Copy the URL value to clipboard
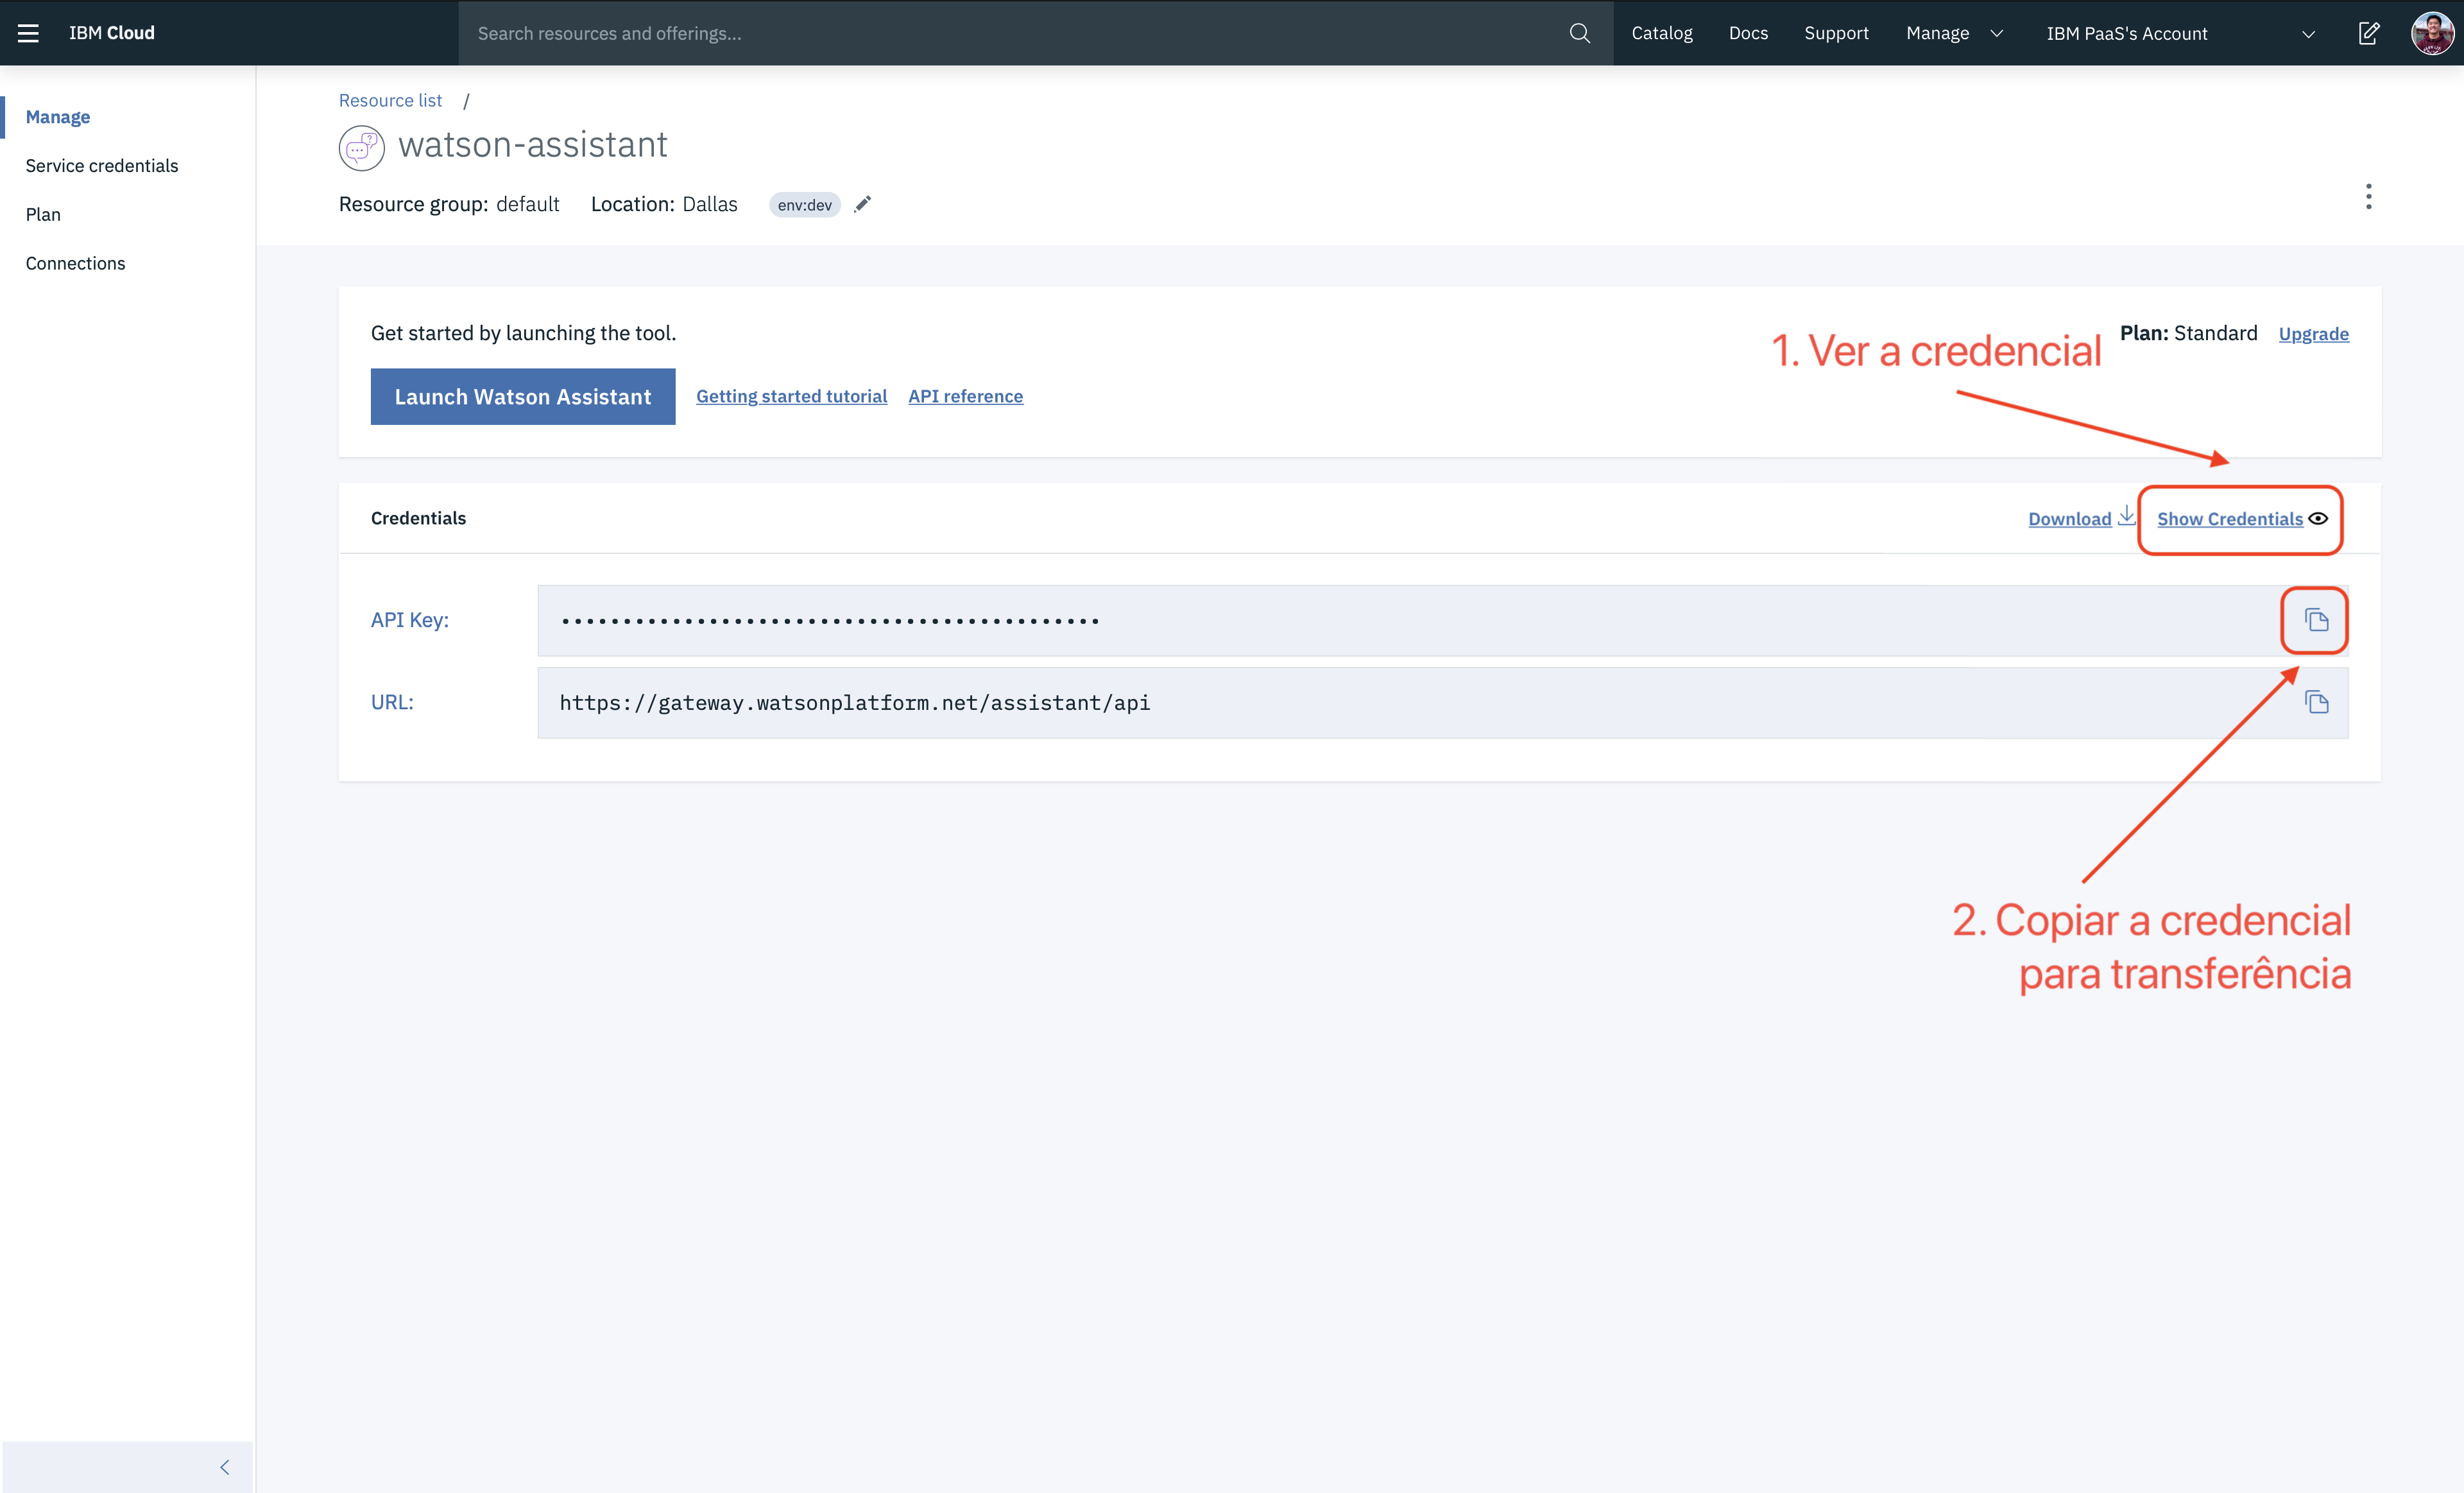 [2316, 702]
